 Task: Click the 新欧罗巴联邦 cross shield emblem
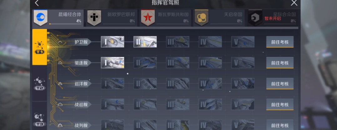(x=94, y=18)
